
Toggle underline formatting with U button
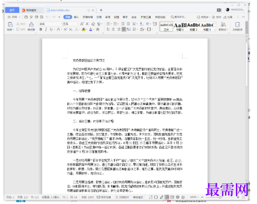(x=51, y=29)
